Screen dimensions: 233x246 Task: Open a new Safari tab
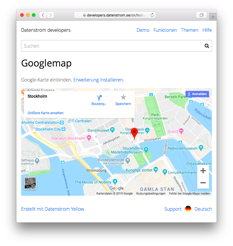point(213,17)
